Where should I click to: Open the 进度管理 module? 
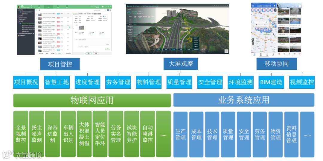[x=87, y=82]
